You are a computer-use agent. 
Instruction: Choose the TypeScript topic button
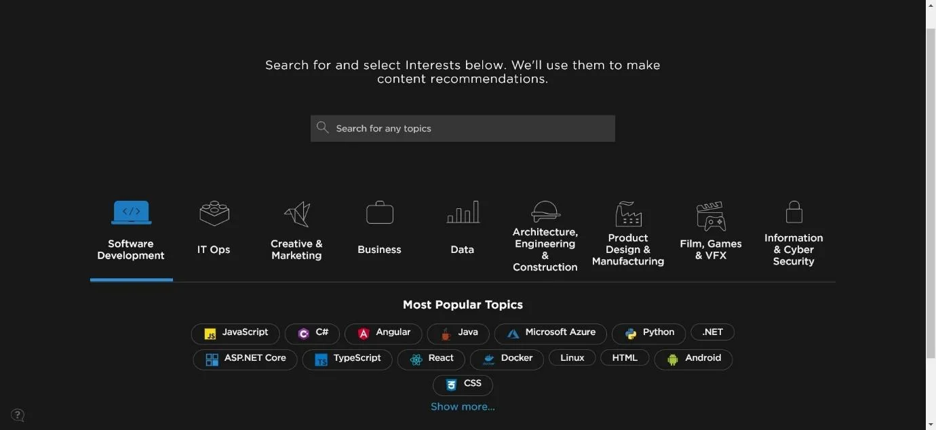[x=347, y=359]
